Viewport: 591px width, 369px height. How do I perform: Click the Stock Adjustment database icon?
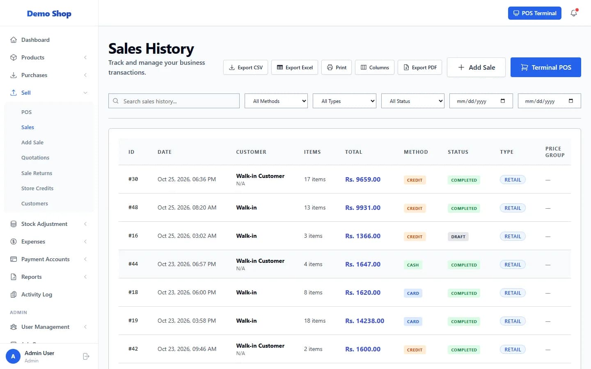point(14,224)
